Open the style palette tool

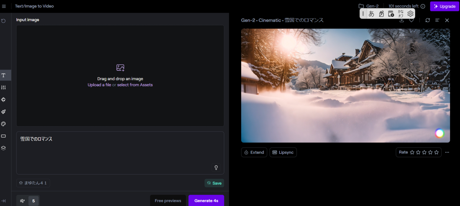pyautogui.click(x=3, y=124)
